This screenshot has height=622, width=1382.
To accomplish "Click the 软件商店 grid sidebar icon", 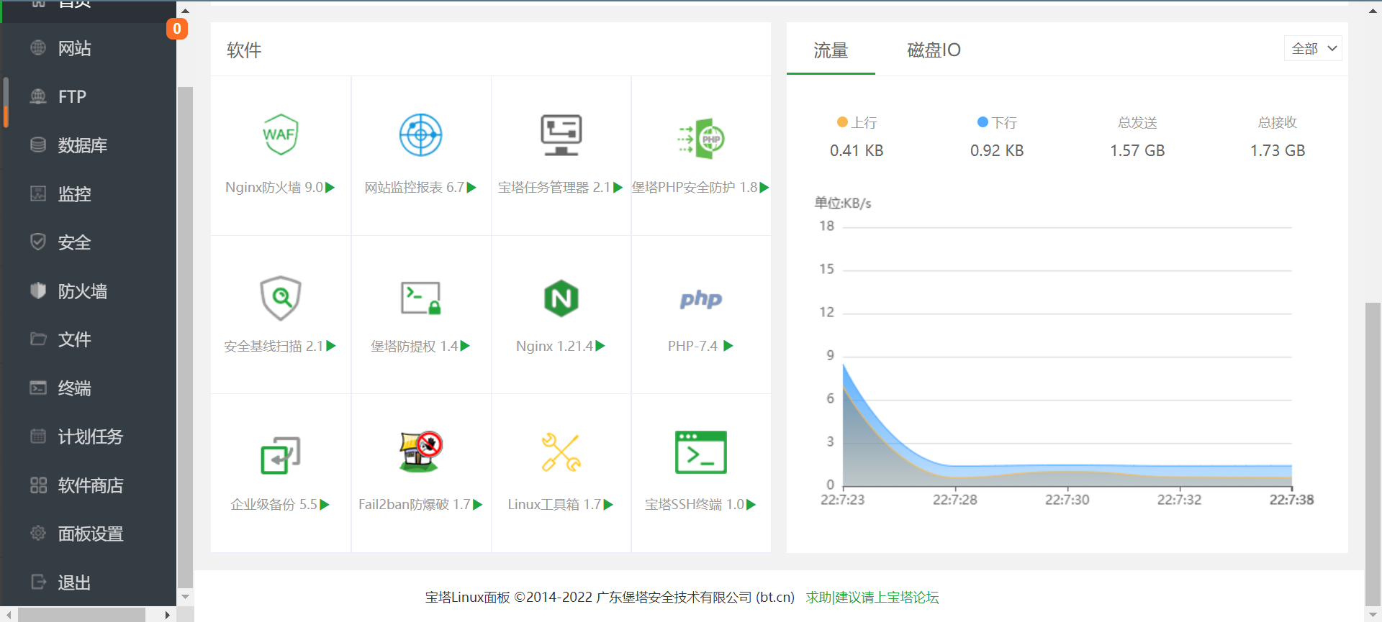I will [x=38, y=485].
